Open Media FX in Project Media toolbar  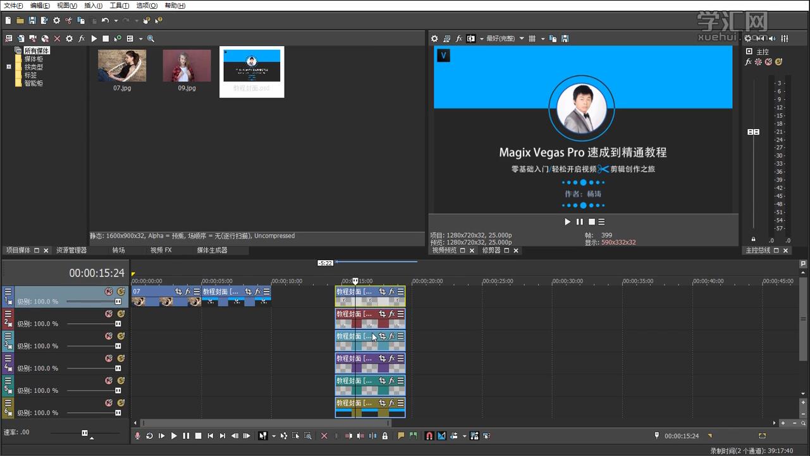(82, 39)
